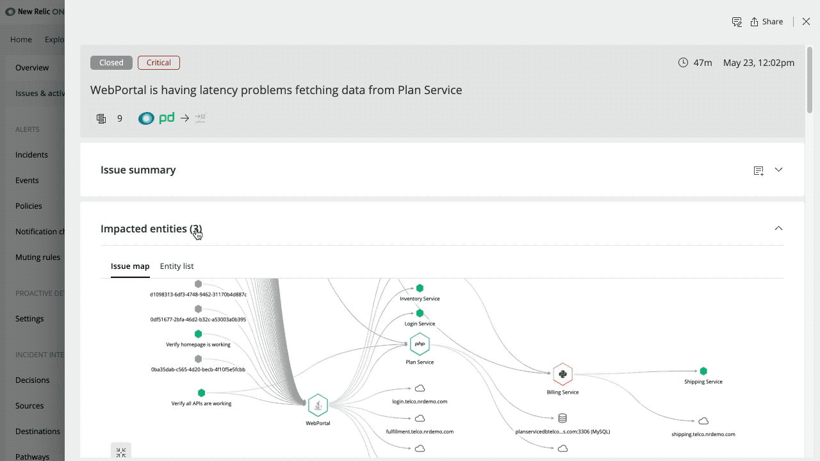The height and width of the screenshot is (461, 820).
Task: Click the MySQL database node for planservicedb
Action: 562,417
